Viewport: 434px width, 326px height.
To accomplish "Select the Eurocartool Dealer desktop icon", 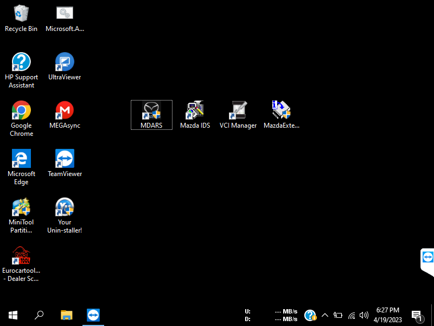I will pyautogui.click(x=21, y=256).
